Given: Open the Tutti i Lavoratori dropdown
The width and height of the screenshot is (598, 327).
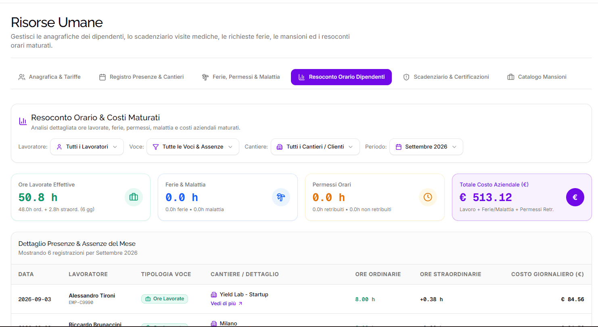Looking at the screenshot, I should [x=87, y=147].
